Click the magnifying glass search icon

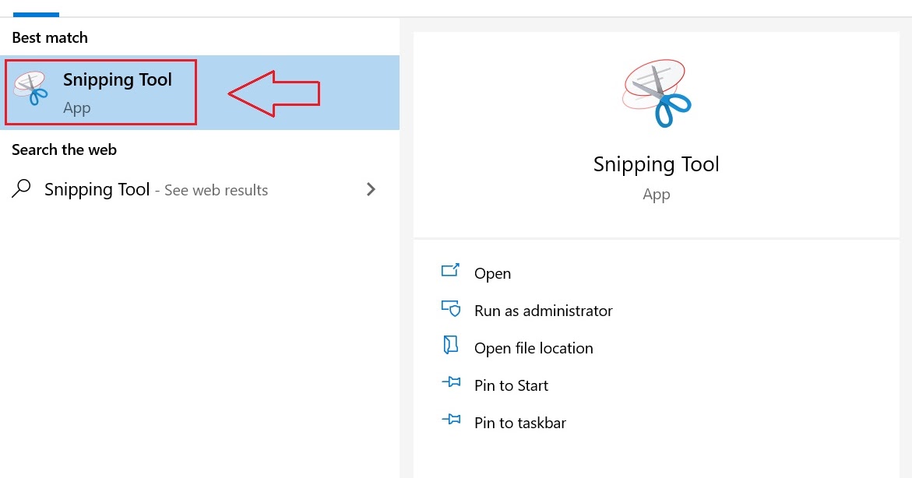pyautogui.click(x=20, y=189)
